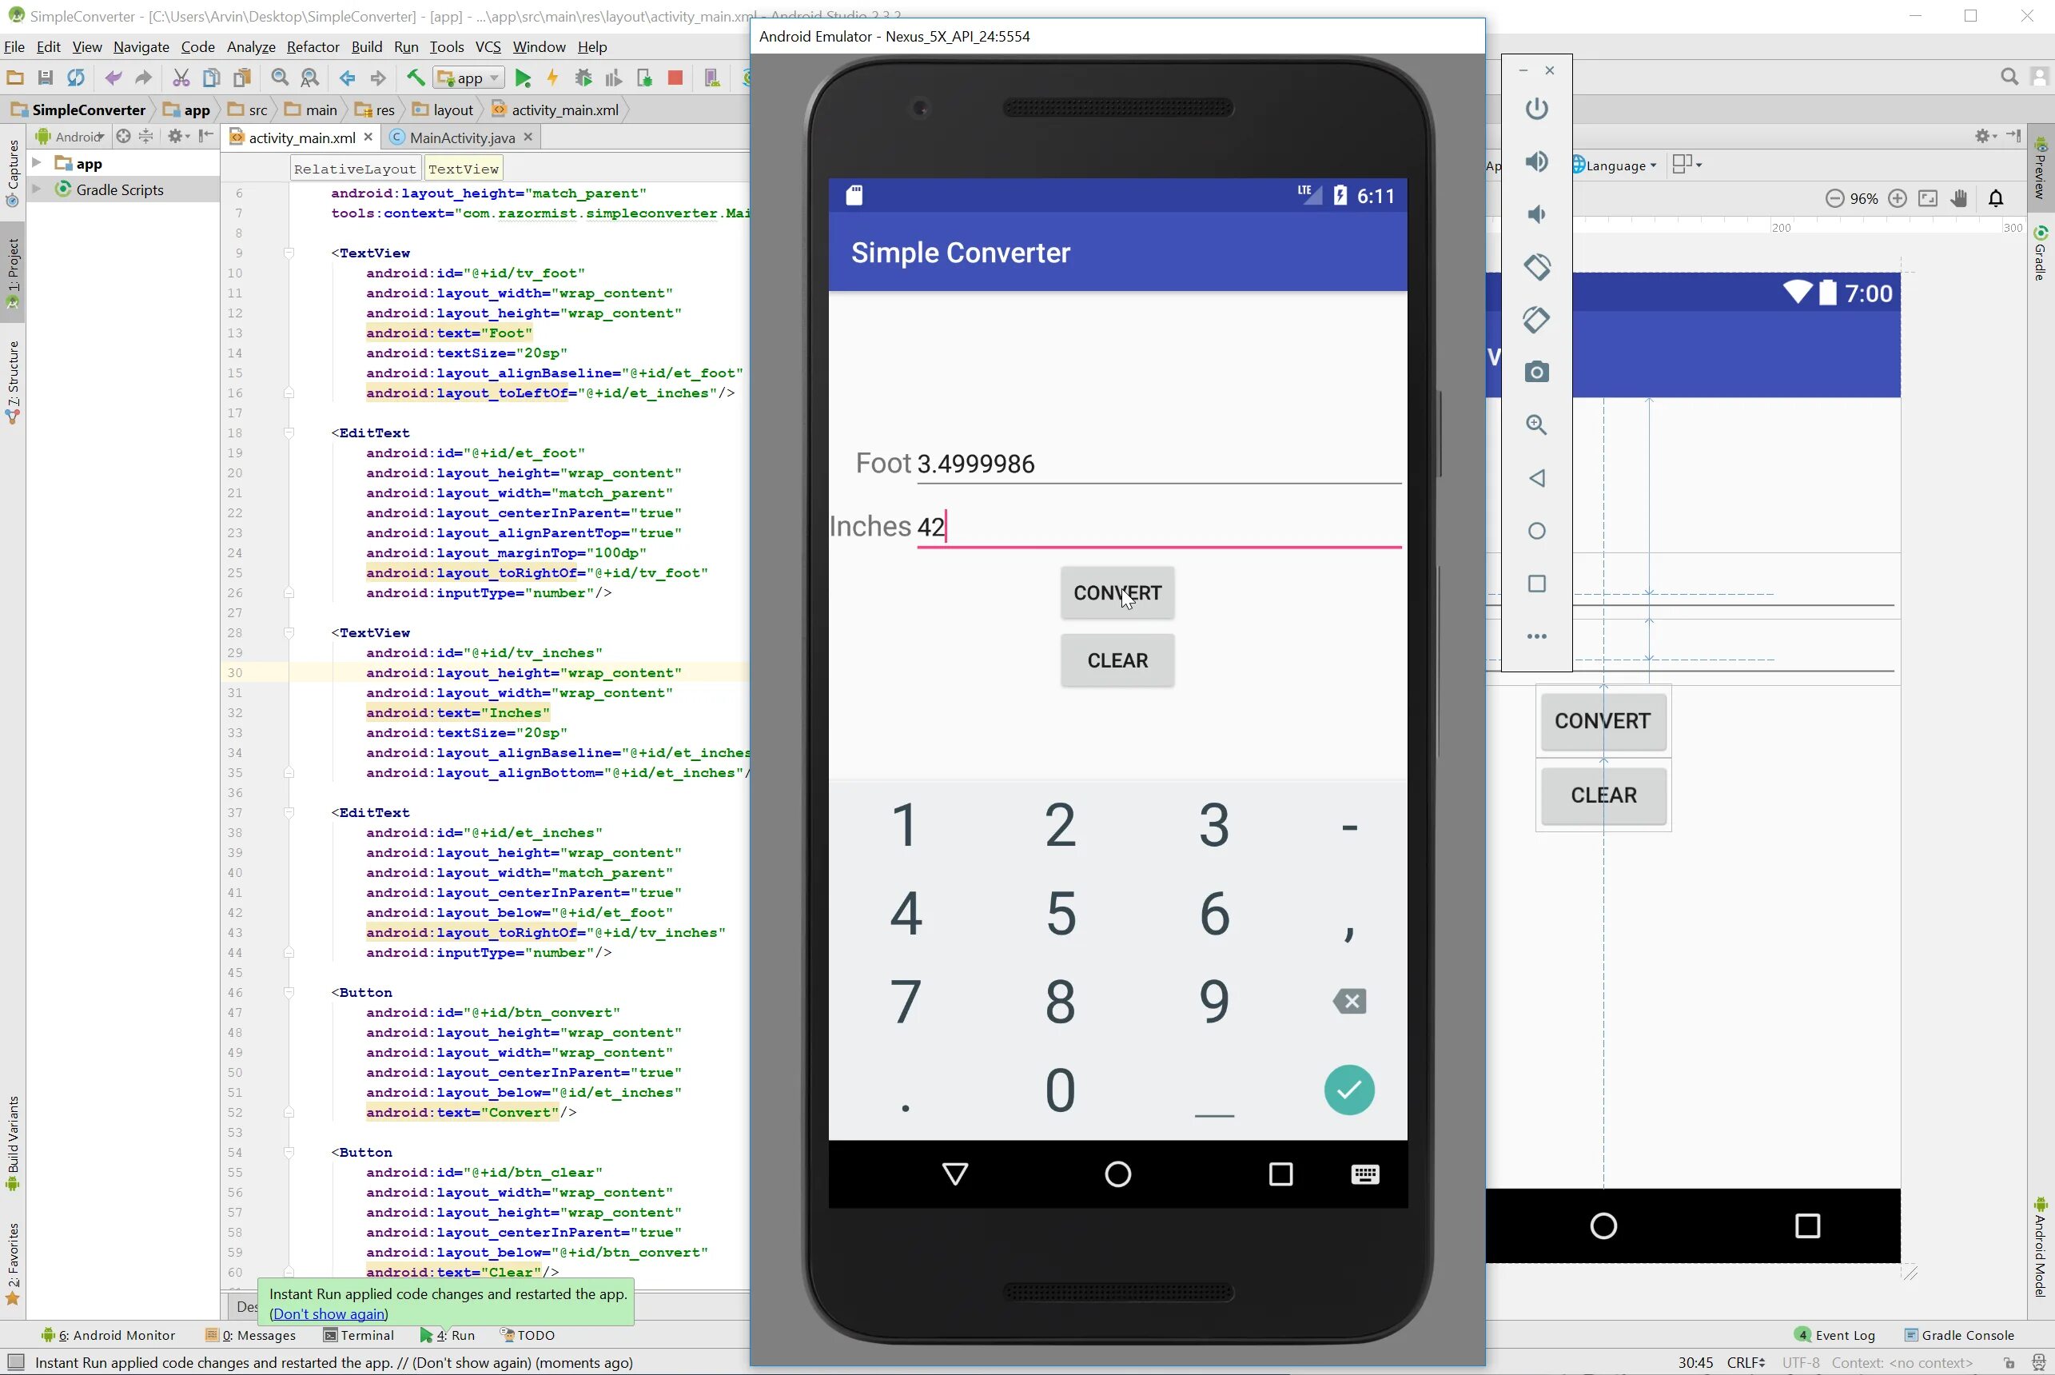This screenshot has width=2055, height=1375.
Task: Switch to MainActivity.java tab
Action: click(461, 137)
